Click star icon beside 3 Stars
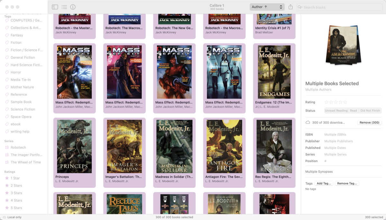This screenshot has height=220, width=386. tap(7, 193)
